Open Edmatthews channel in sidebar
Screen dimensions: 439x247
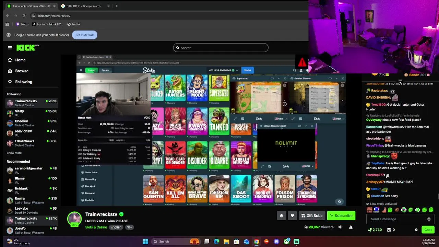(32, 143)
